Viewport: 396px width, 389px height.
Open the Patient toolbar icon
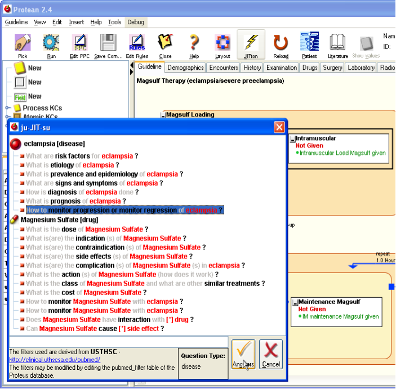click(309, 44)
